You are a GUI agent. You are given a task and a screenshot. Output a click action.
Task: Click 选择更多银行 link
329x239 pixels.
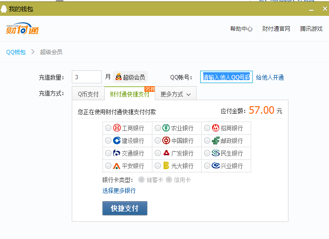click(119, 191)
